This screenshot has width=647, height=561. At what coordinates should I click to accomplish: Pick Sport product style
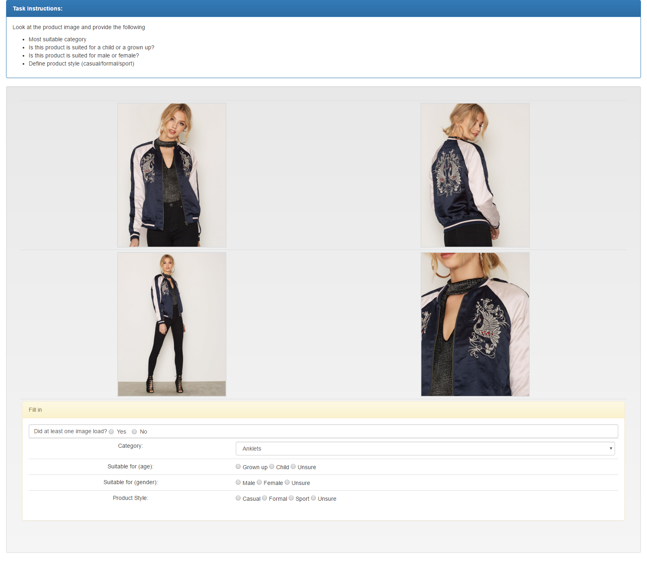click(291, 498)
